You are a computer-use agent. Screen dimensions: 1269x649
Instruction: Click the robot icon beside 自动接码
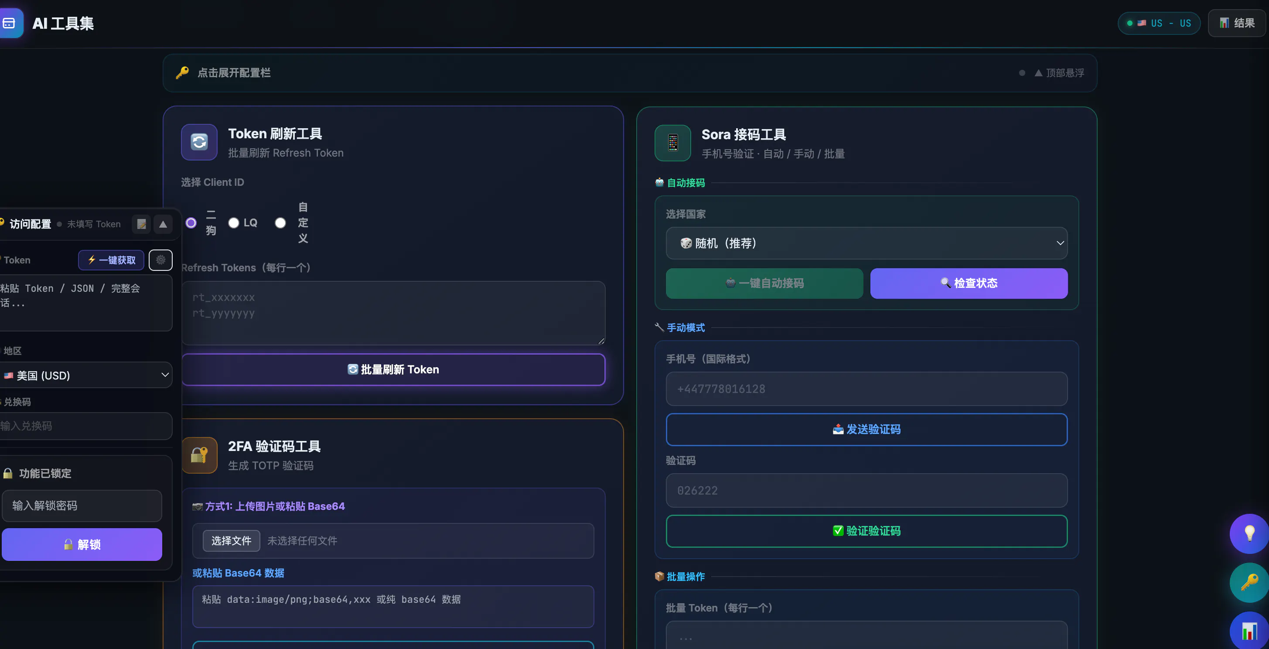[x=659, y=182]
